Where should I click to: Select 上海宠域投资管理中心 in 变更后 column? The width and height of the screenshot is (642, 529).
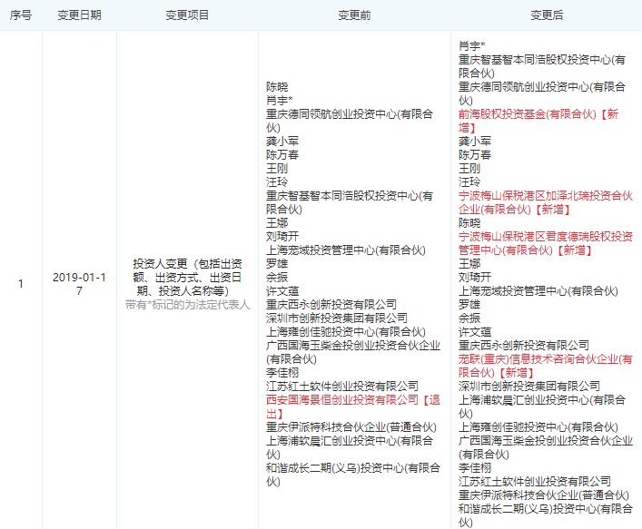point(538,291)
